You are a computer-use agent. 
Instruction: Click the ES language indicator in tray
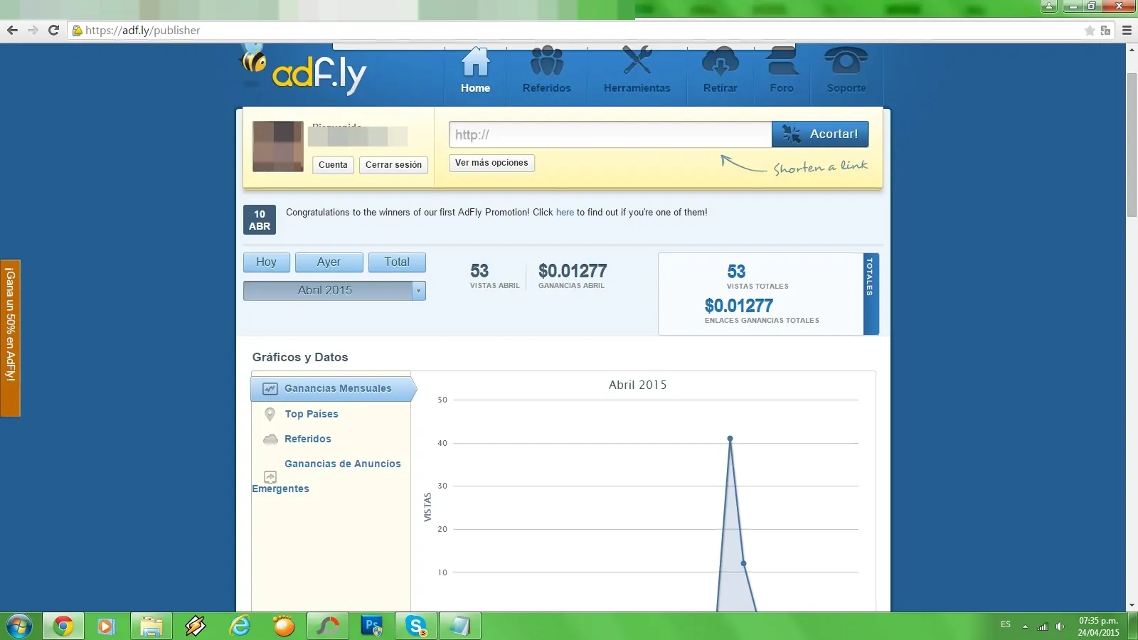click(1005, 624)
